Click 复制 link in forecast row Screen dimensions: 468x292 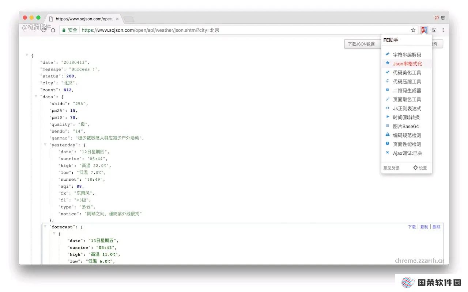pyautogui.click(x=424, y=227)
